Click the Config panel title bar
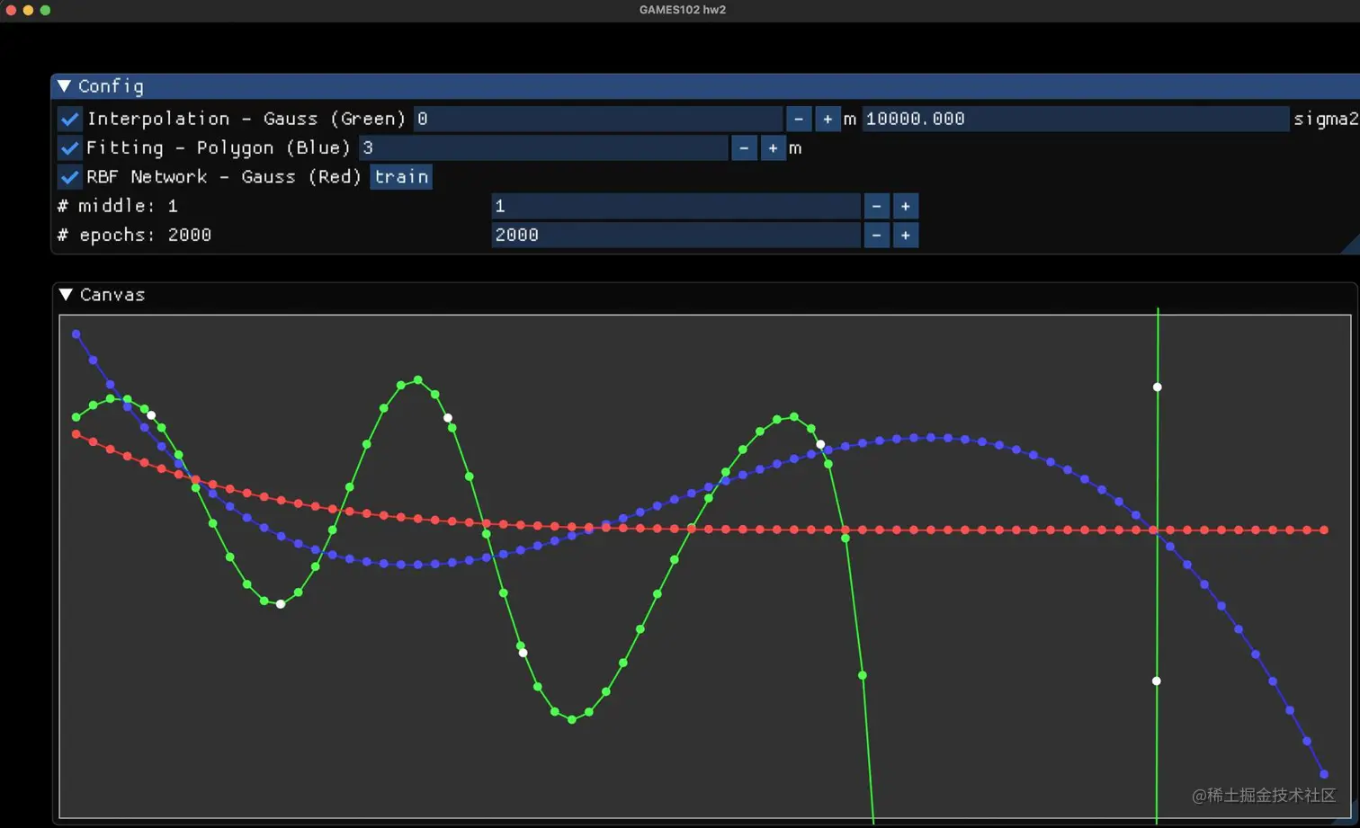The height and width of the screenshot is (828, 1360). click(705, 86)
